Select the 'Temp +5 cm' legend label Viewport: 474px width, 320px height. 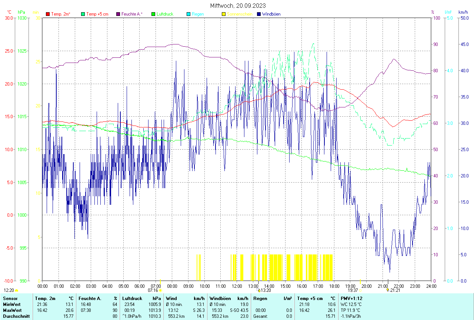coord(97,14)
